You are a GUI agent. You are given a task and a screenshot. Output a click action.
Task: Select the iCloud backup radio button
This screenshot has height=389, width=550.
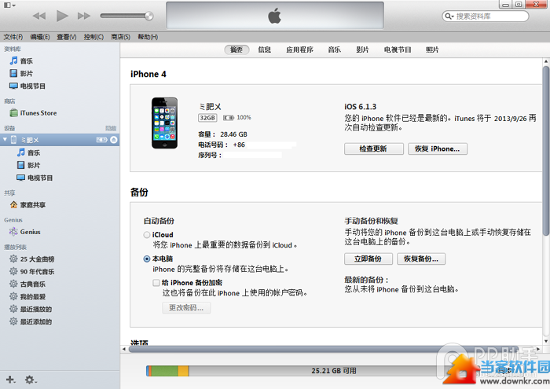click(147, 235)
